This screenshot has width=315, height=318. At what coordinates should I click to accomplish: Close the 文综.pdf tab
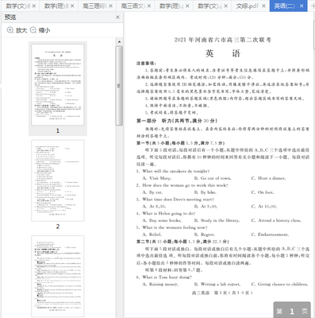pyautogui.click(x=263, y=6)
